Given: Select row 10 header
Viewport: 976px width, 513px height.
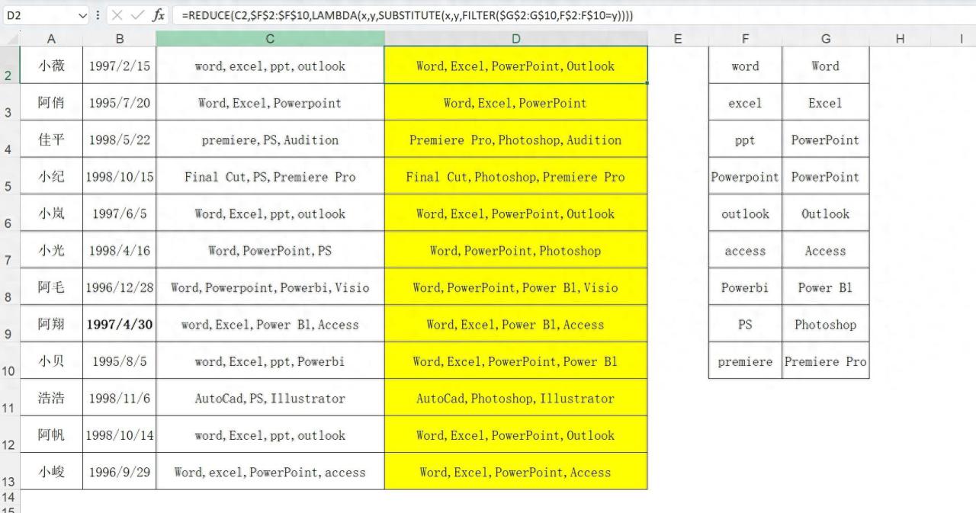Looking at the screenshot, I should point(9,361).
